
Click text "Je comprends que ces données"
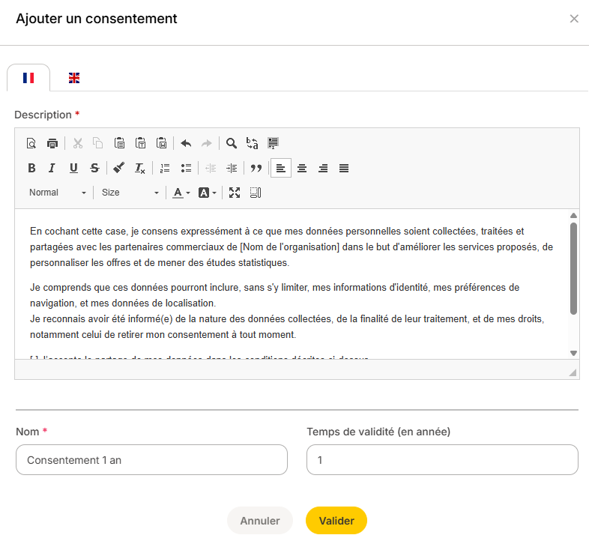pyautogui.click(x=100, y=288)
